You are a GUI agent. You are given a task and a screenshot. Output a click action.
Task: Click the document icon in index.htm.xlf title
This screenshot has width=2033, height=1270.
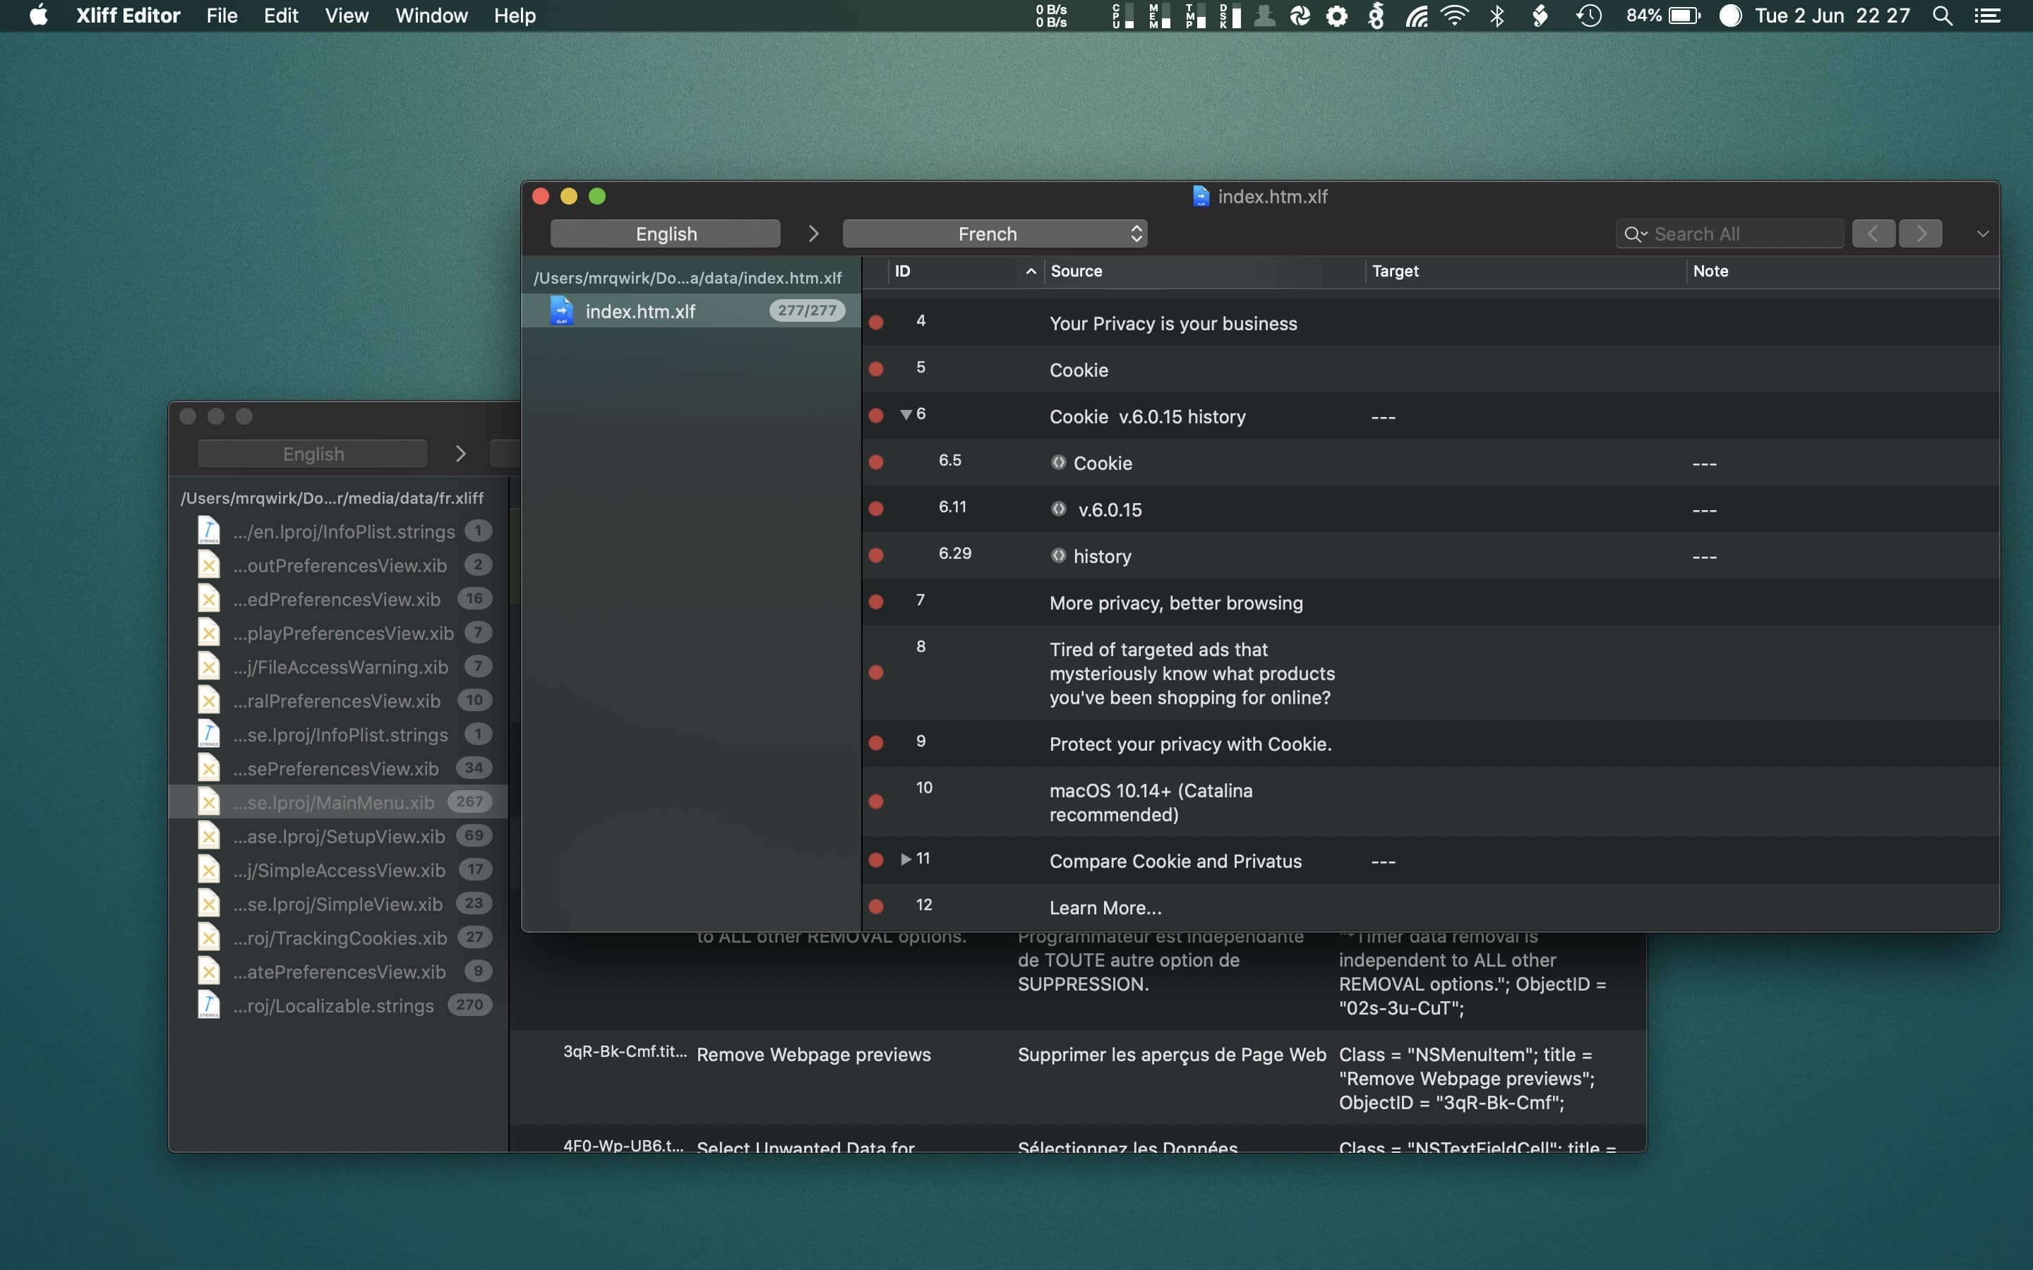[1201, 197]
